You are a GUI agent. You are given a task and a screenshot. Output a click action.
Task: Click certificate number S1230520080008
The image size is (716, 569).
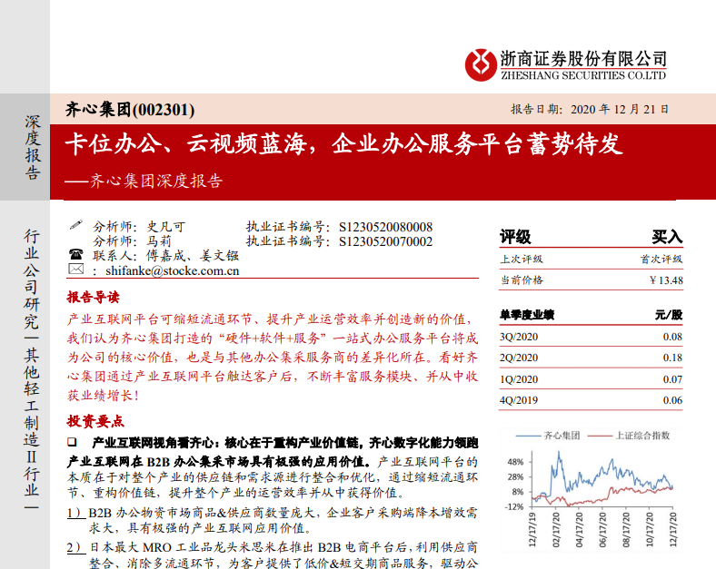pyautogui.click(x=385, y=227)
